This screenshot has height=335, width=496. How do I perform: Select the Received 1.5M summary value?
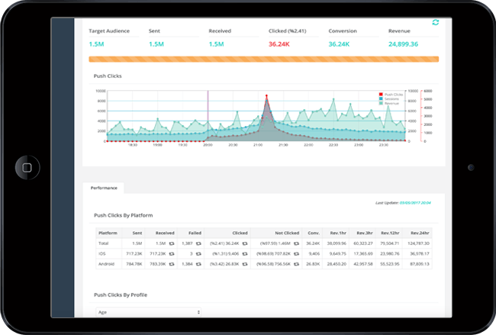click(x=217, y=44)
